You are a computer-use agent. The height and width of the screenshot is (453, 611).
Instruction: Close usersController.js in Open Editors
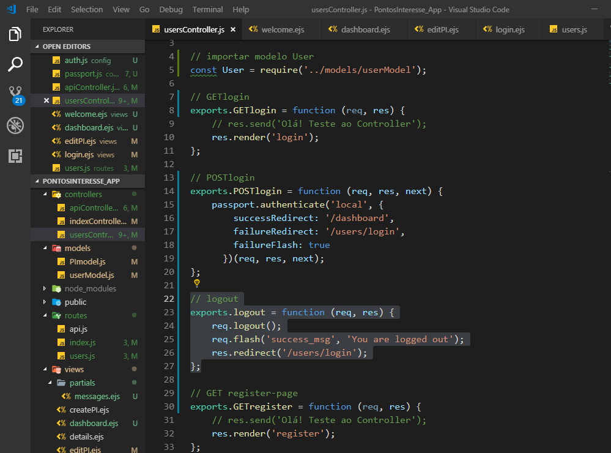pos(46,100)
